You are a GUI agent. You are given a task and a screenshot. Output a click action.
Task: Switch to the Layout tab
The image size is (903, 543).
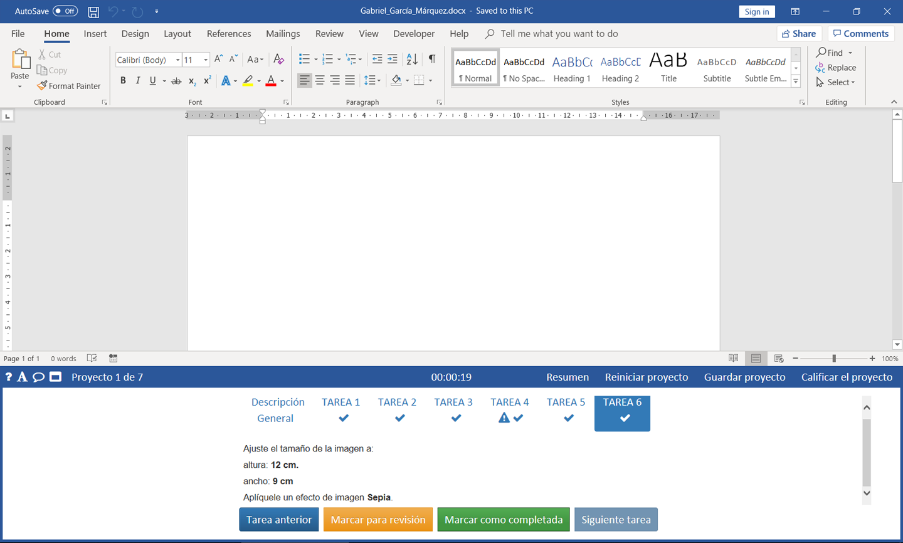coord(177,34)
